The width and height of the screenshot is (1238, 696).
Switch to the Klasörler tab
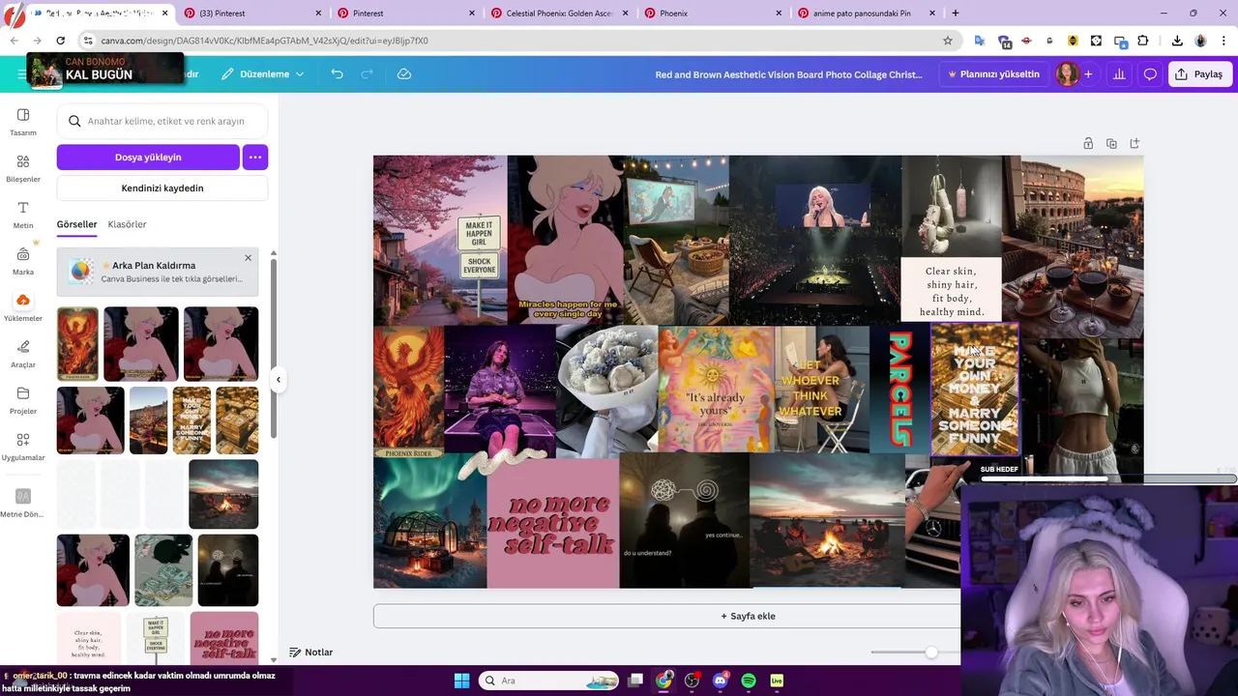click(x=127, y=224)
